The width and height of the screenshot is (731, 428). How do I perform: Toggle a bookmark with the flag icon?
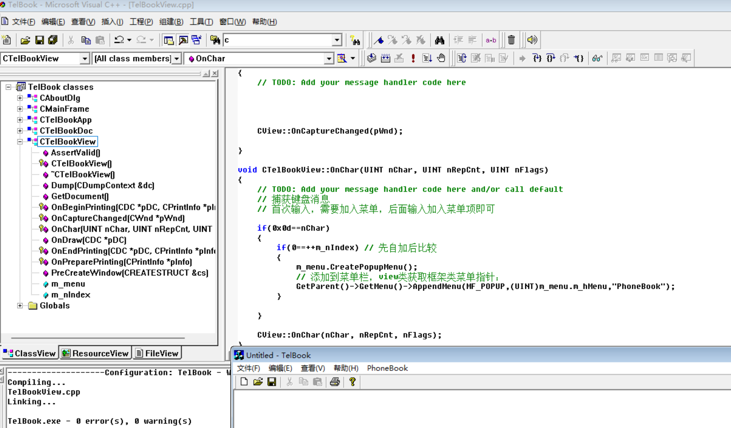[379, 40]
